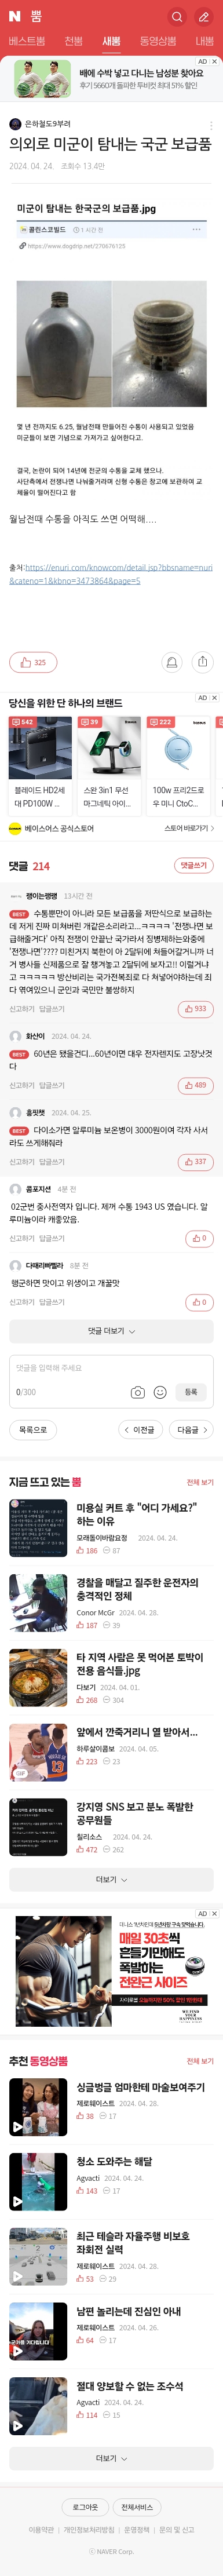Open the search magnifier in the header
Screen dimensions: 223x2576
point(177,16)
